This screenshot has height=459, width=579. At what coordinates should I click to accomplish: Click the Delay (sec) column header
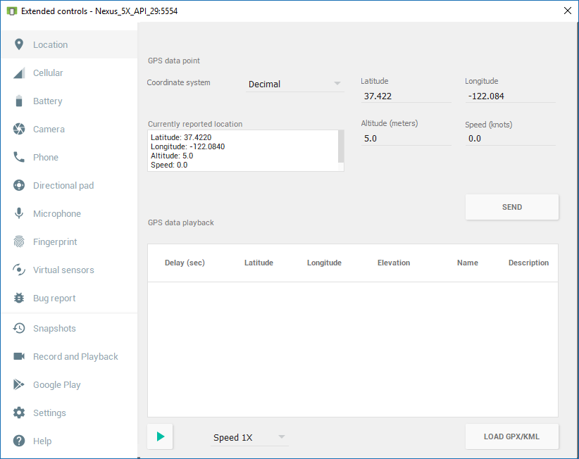[x=185, y=263]
